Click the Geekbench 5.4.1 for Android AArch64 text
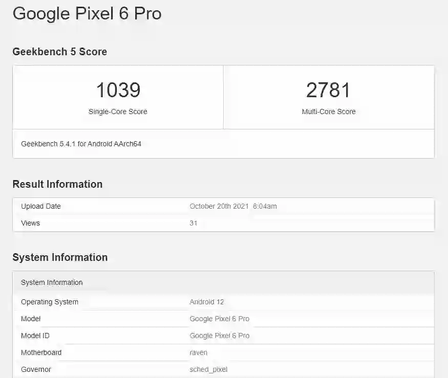448x378 pixels. point(81,144)
